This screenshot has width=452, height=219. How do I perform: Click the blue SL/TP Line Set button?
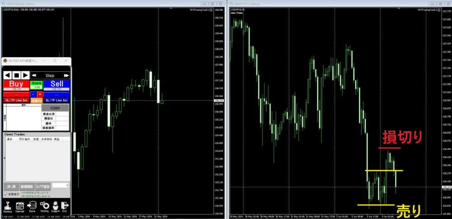[x=57, y=100]
